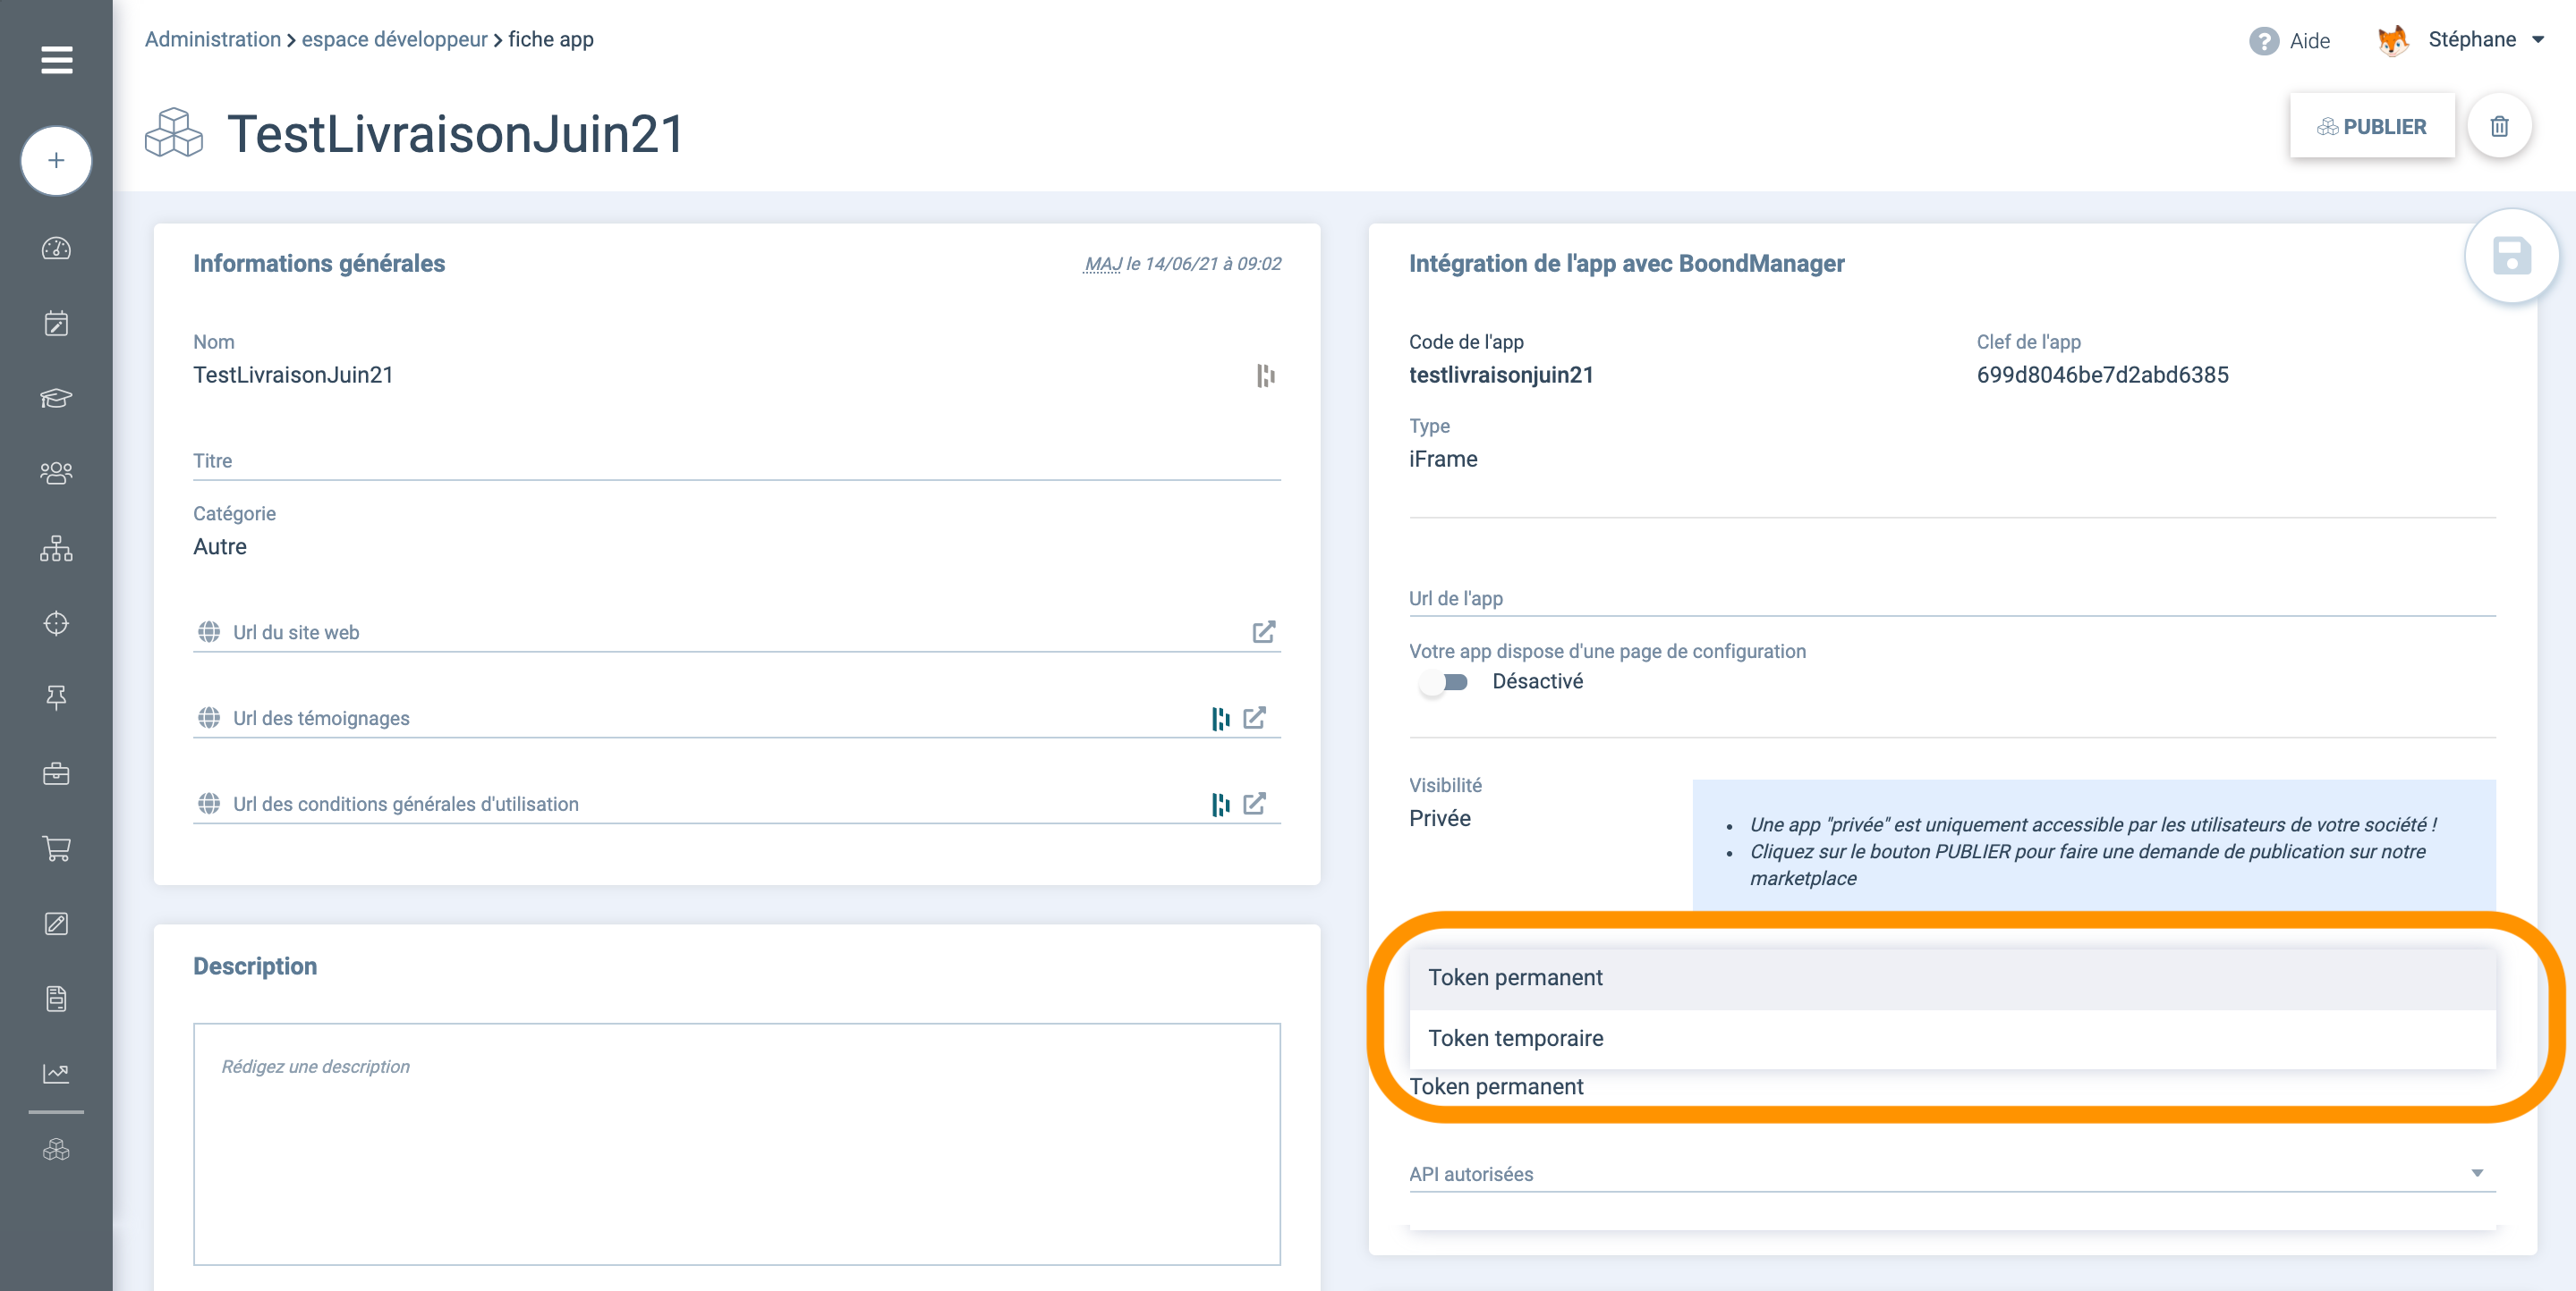Viewport: 2576px width, 1291px height.
Task: Click the Nom field value TestLivraisonJuin21
Action: pos(293,375)
